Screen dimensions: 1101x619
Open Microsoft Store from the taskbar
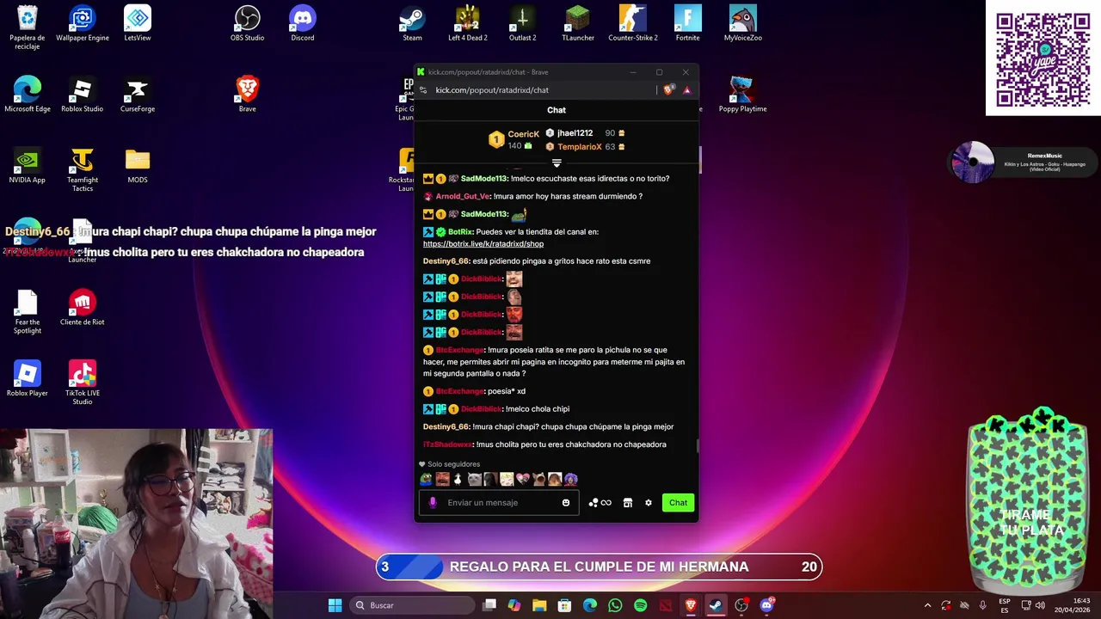(x=564, y=605)
